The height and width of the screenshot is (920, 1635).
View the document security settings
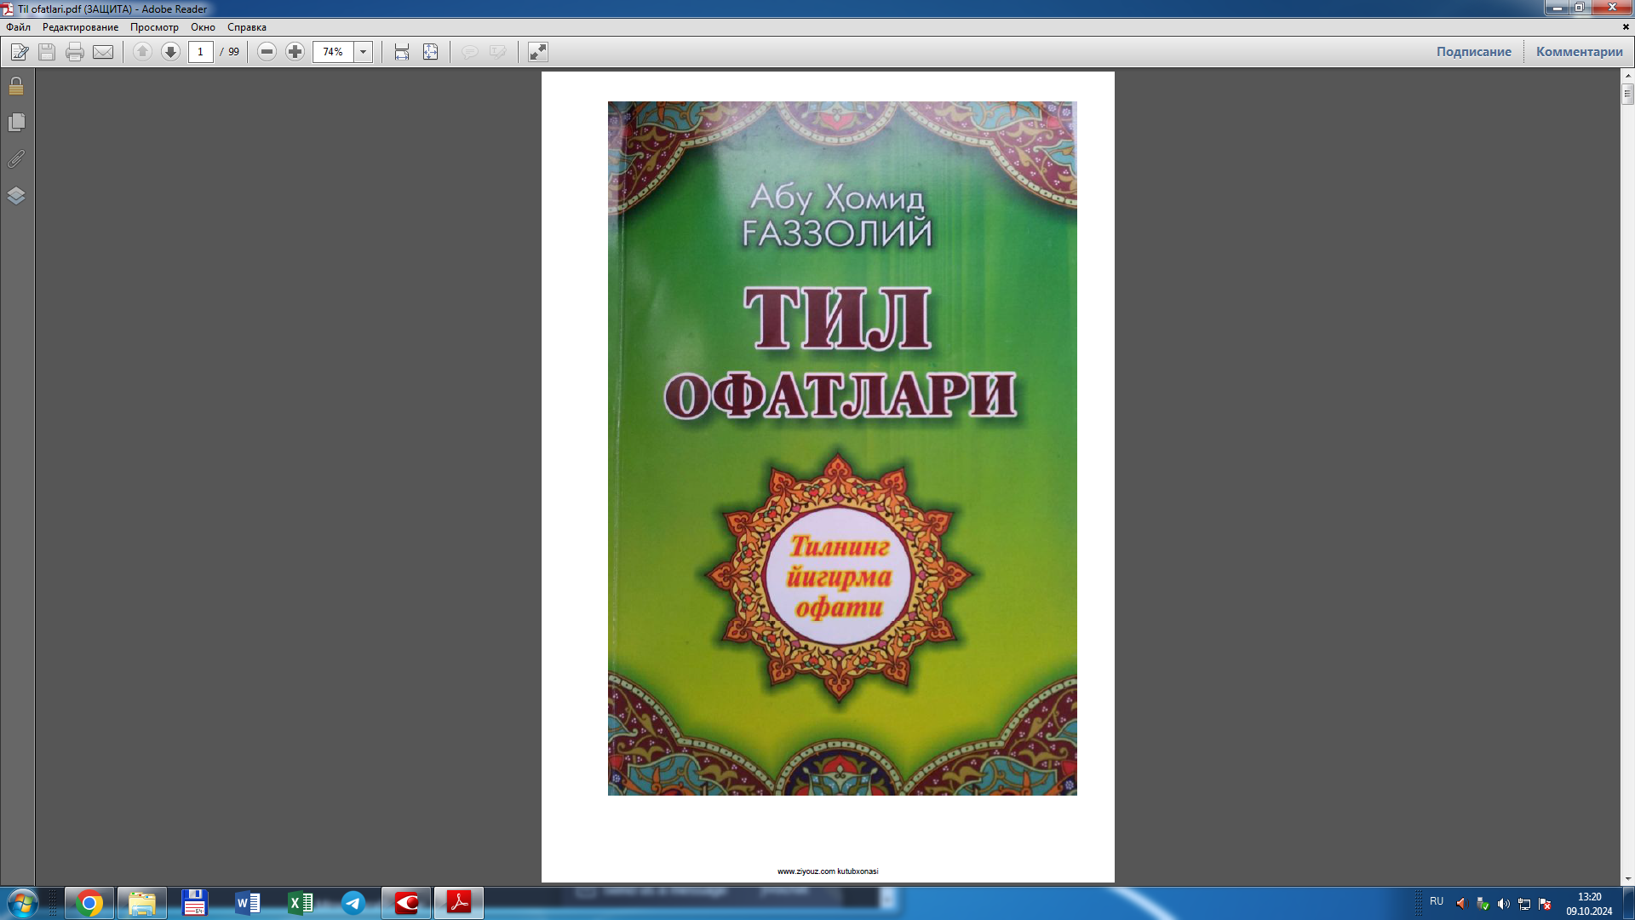point(15,85)
